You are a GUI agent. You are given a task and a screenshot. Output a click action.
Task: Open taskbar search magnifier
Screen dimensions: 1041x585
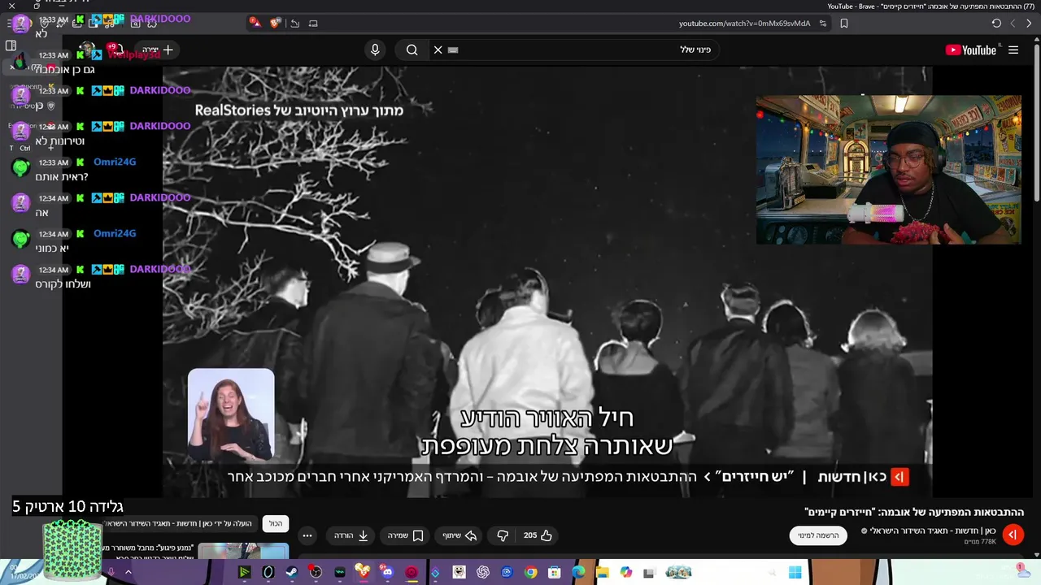(x=772, y=573)
